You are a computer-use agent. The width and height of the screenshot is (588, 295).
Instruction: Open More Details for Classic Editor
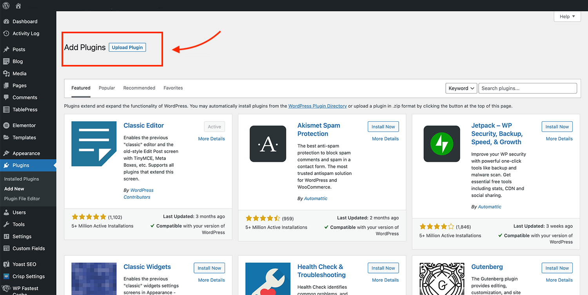[x=211, y=139]
